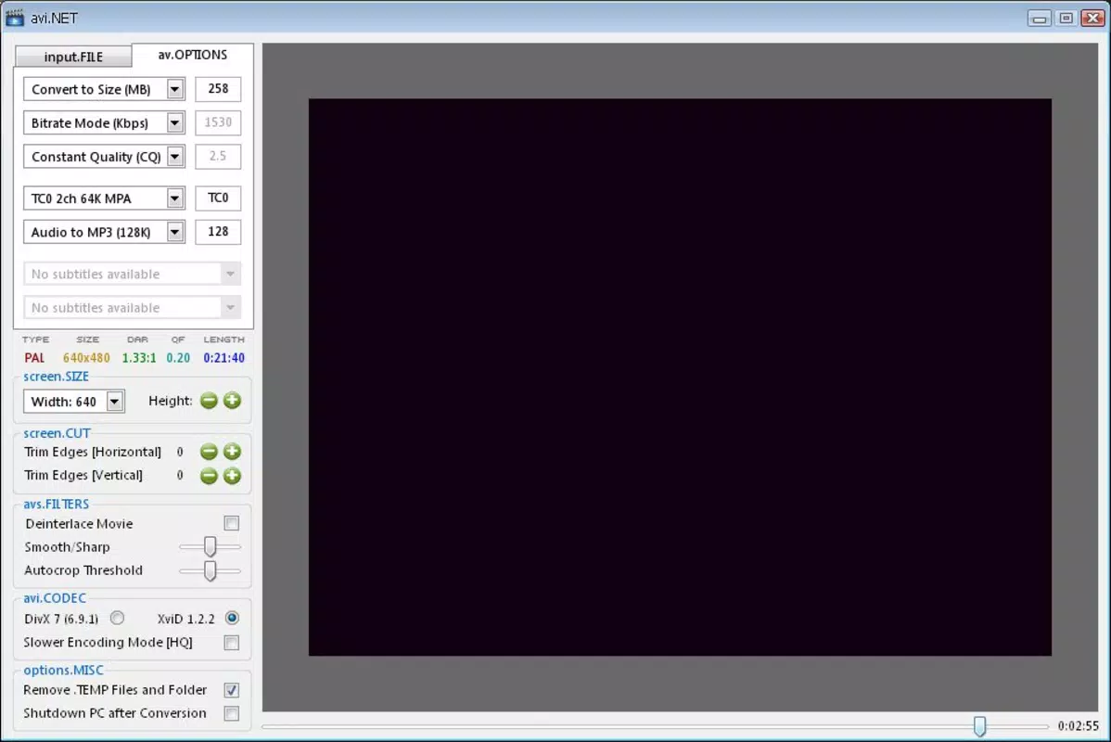Click the screen.SIZE section label
The image size is (1111, 742).
[56, 377]
